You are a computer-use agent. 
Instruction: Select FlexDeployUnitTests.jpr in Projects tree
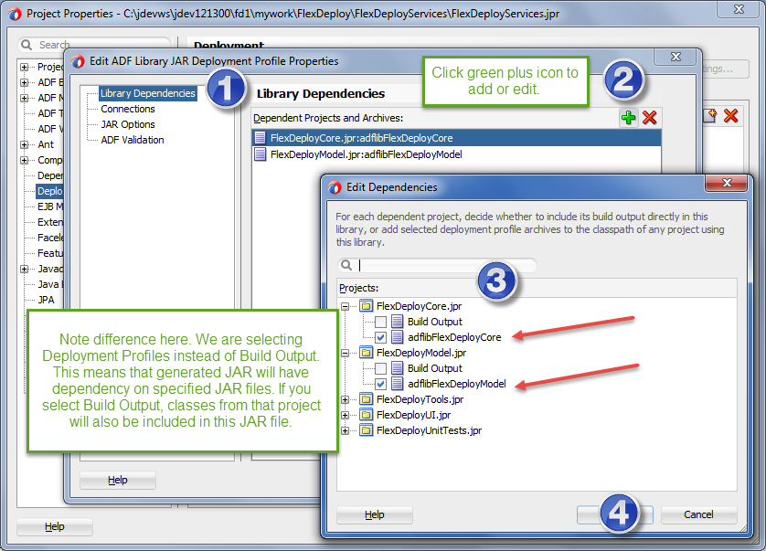point(429,430)
